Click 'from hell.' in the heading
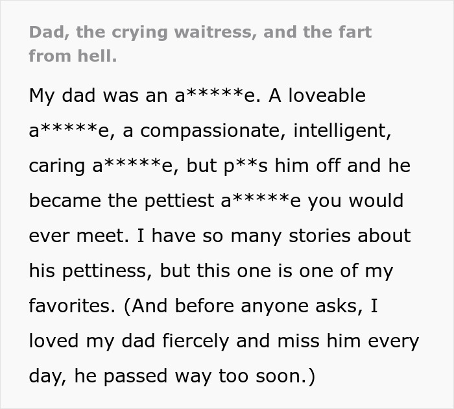Viewport: 454px width, 409px height. tap(73, 56)
